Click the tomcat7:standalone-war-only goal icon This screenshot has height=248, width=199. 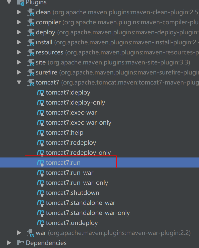point(41,213)
